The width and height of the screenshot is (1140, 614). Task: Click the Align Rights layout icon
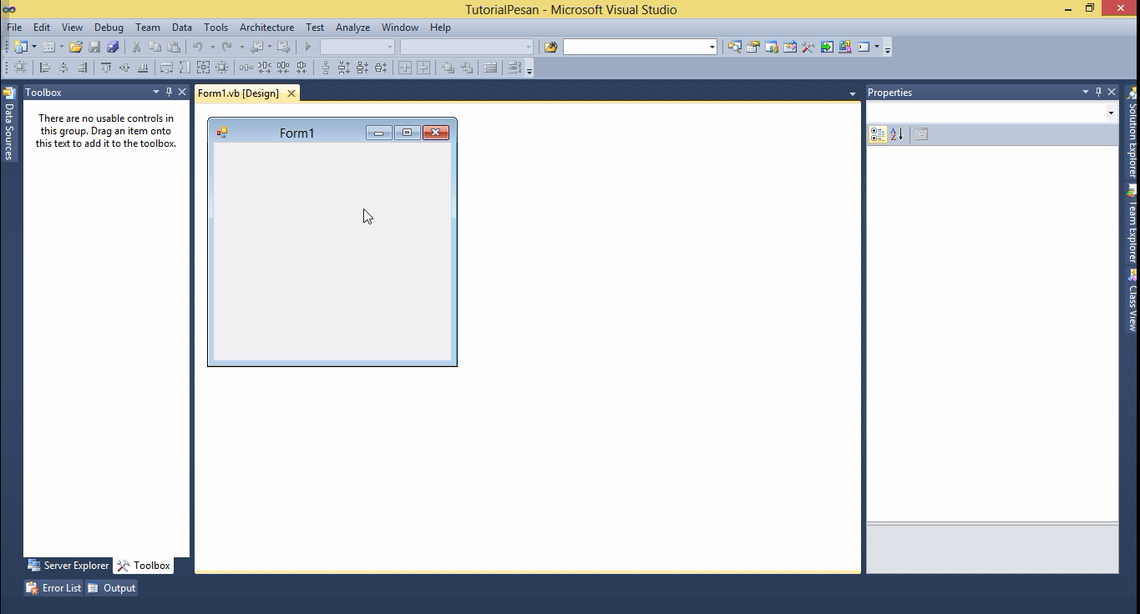82,68
